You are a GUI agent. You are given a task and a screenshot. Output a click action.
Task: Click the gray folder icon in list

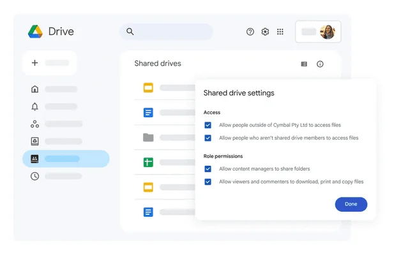tap(148, 137)
